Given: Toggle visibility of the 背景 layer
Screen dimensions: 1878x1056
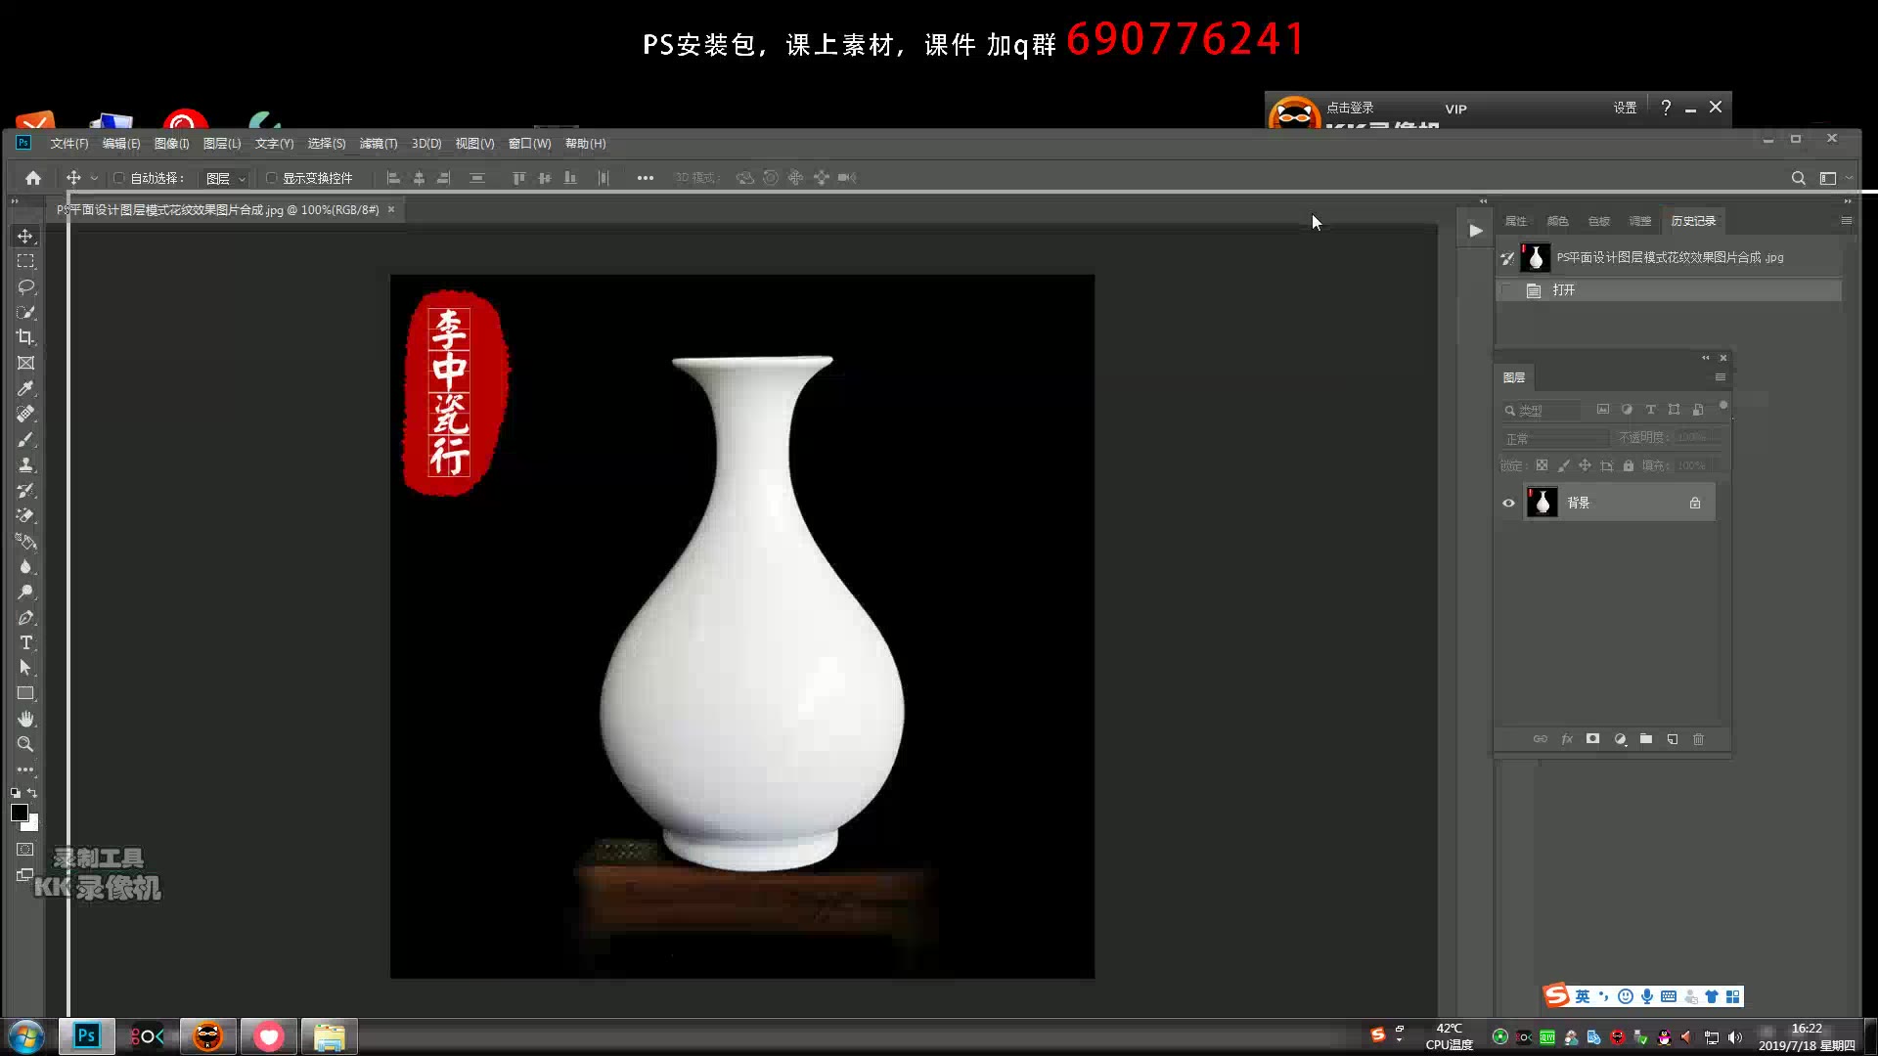Looking at the screenshot, I should 1508,502.
